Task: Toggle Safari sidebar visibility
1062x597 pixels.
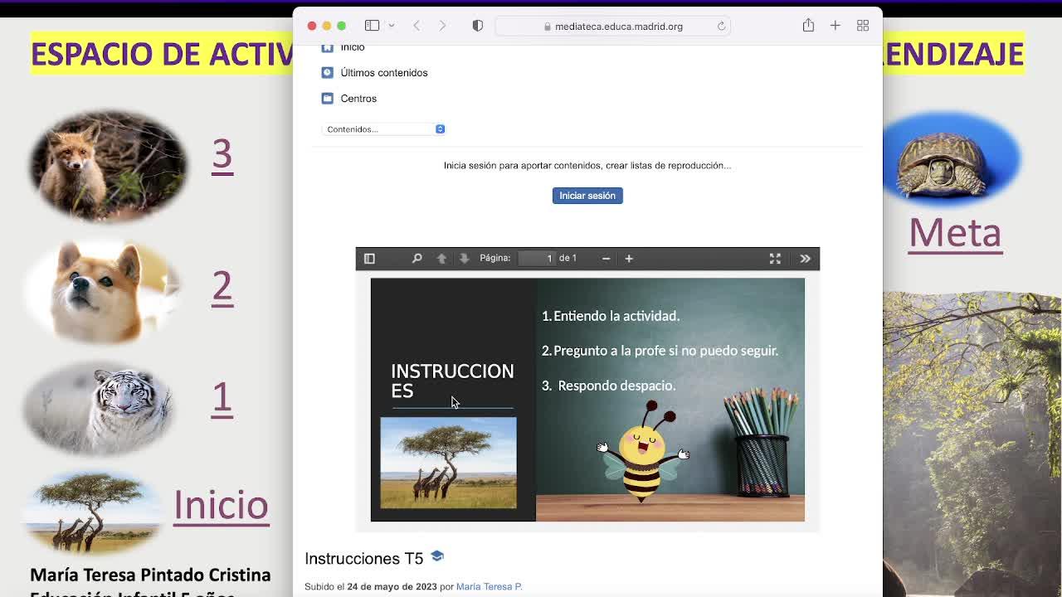Action: coord(372,26)
